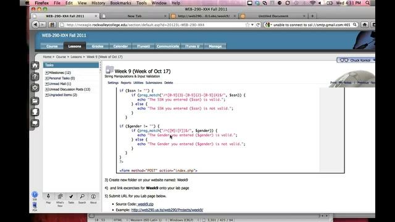Switch to the Untitled Document browser tab
Viewport: 395px width, 222px height.
(273, 16)
